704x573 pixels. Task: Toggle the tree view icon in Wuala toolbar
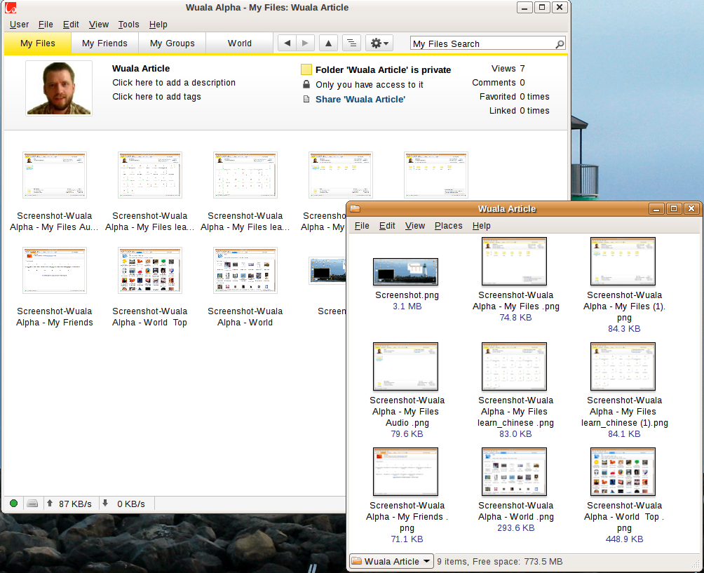coord(351,43)
